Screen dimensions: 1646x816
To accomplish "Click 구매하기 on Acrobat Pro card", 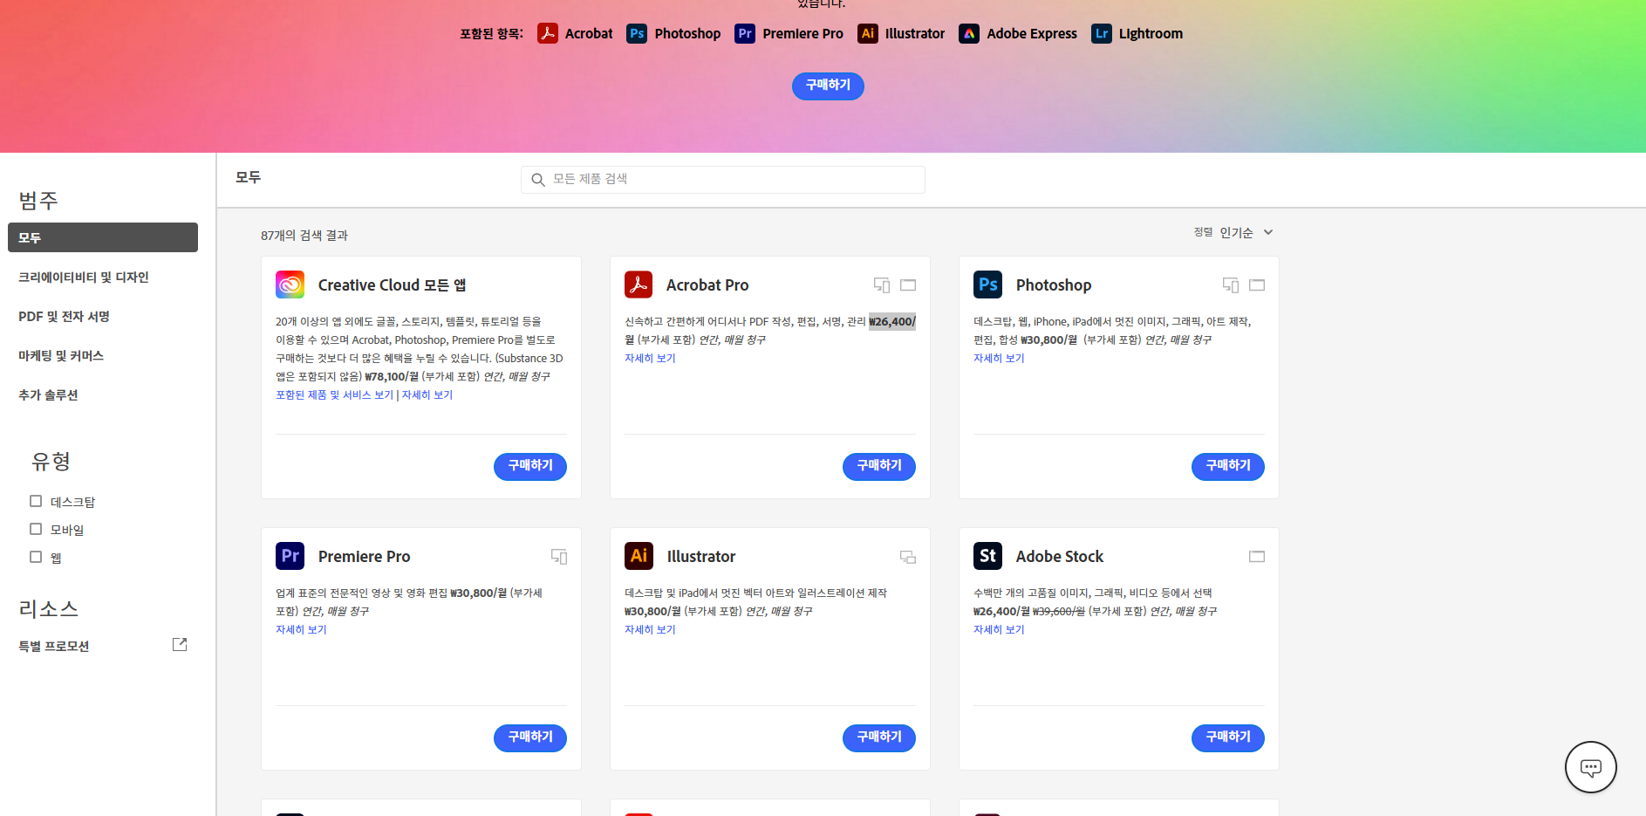I will (x=879, y=466).
